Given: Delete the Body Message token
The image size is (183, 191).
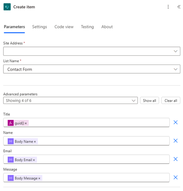Looking at the screenshot, I should click(x=39, y=178).
